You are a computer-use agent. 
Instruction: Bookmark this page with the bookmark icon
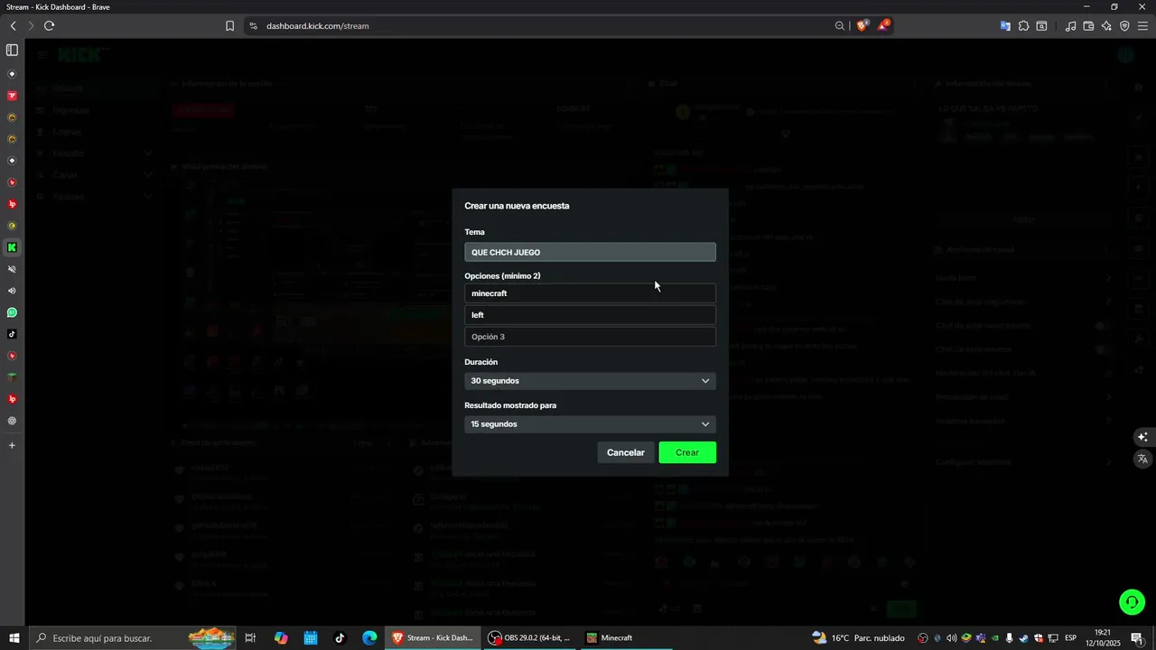229,26
